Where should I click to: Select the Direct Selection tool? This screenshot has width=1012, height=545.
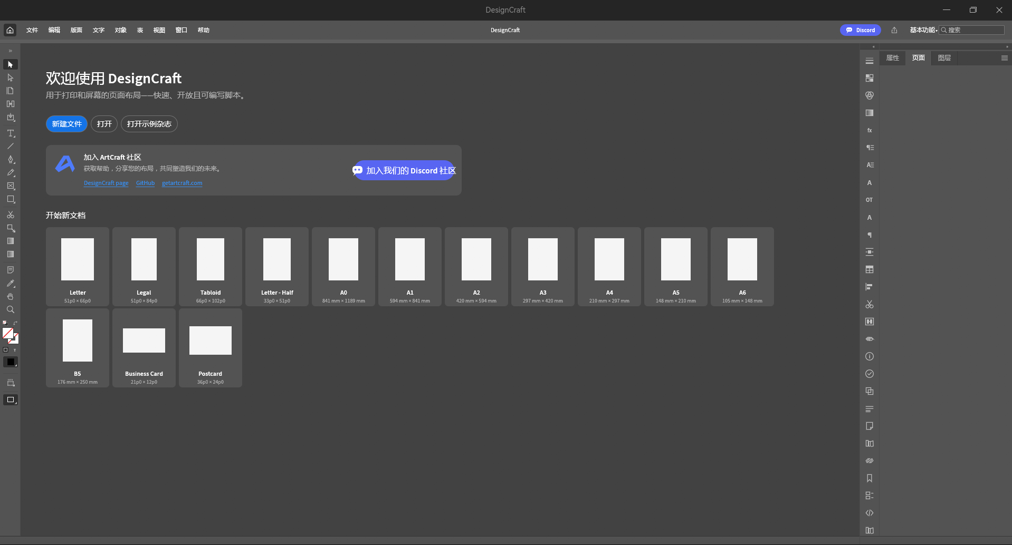tap(10, 77)
